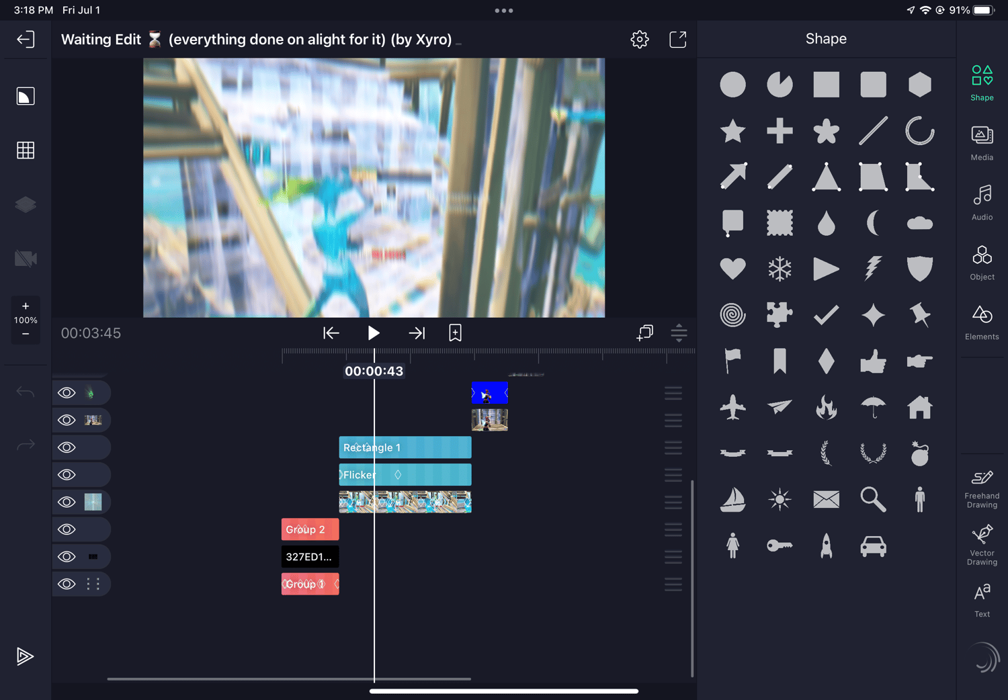This screenshot has height=700, width=1008.
Task: Exit the project with back icon
Action: pos(26,39)
